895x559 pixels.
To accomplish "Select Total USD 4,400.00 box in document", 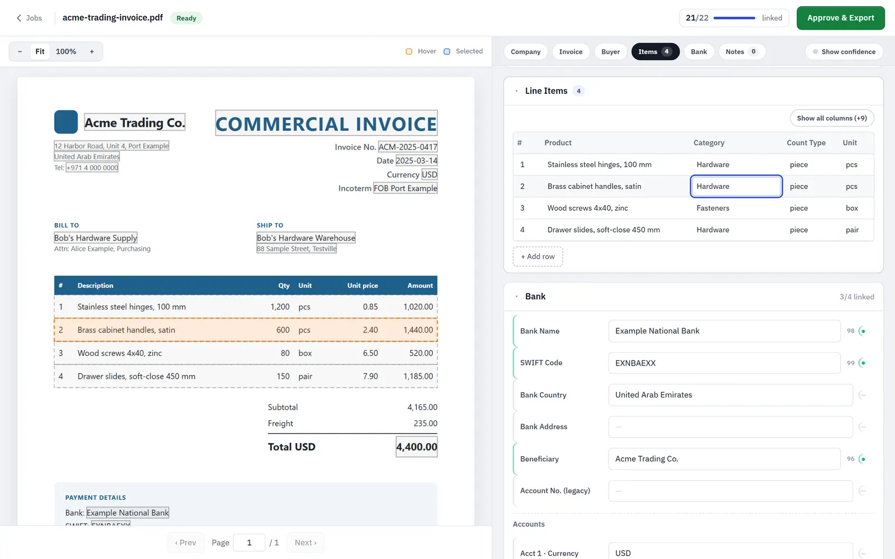I will click(417, 447).
